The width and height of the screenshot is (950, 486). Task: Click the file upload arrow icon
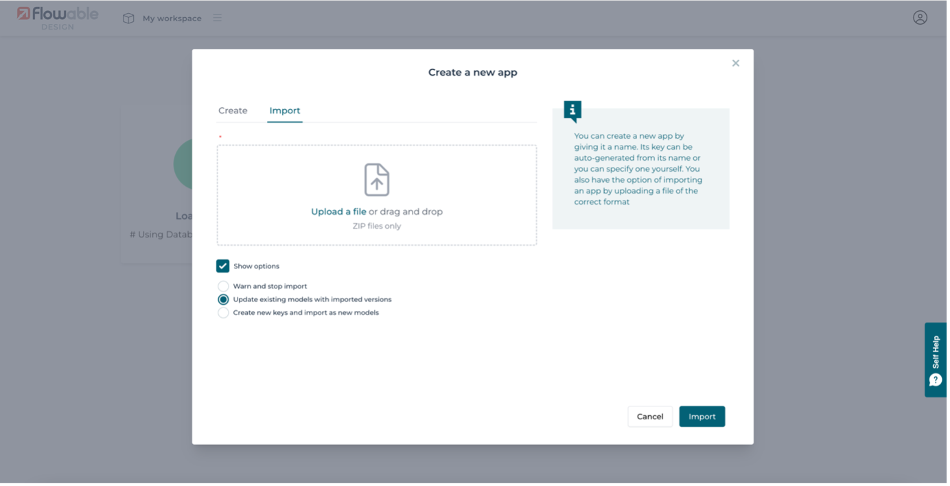[377, 180]
